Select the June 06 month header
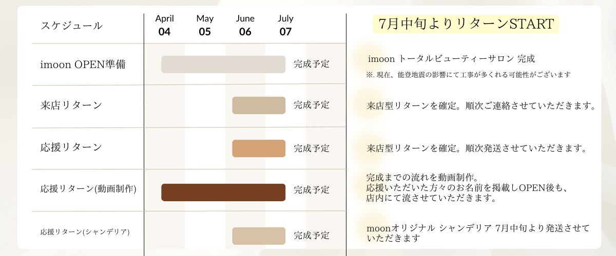The image size is (616, 256). 245,25
